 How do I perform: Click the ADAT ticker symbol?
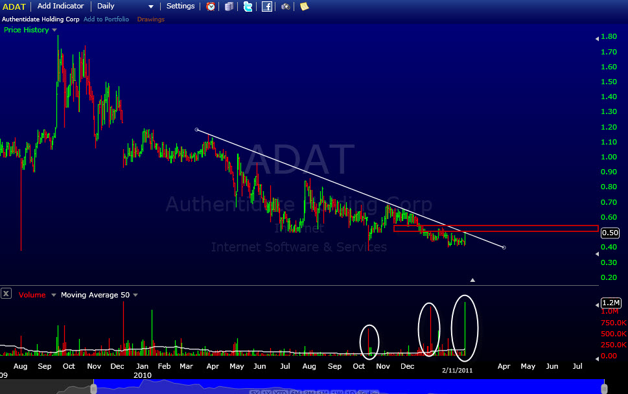click(14, 7)
